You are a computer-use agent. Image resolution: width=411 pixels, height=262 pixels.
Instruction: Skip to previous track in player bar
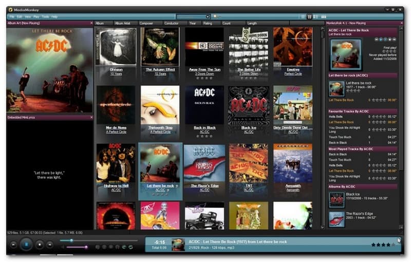13,245
